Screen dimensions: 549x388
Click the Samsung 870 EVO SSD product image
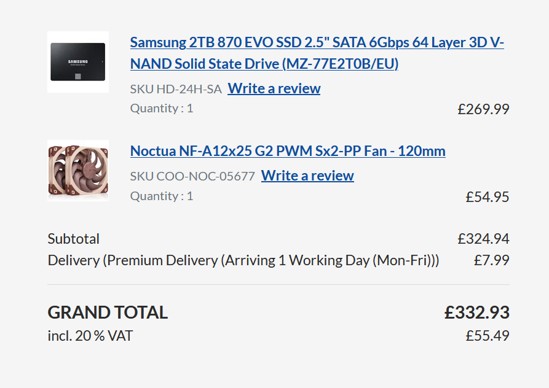pyautogui.click(x=78, y=62)
